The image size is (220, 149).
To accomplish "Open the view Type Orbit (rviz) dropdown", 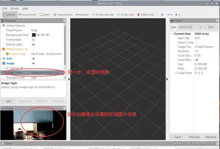I will click(190, 27).
